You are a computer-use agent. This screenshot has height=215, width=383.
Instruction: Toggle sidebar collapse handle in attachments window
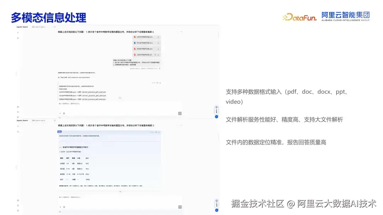(16, 74)
